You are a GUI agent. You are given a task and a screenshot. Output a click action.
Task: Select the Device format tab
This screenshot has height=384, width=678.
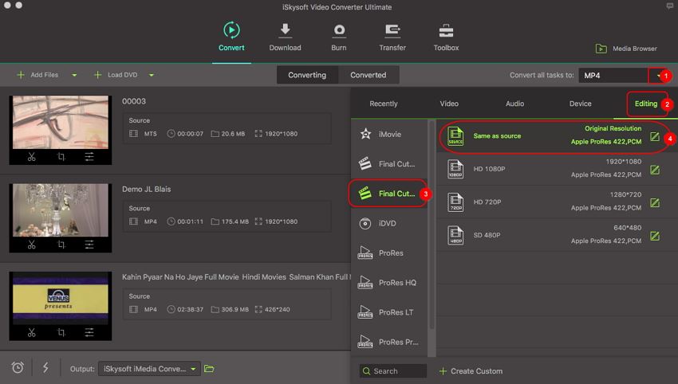[580, 104]
